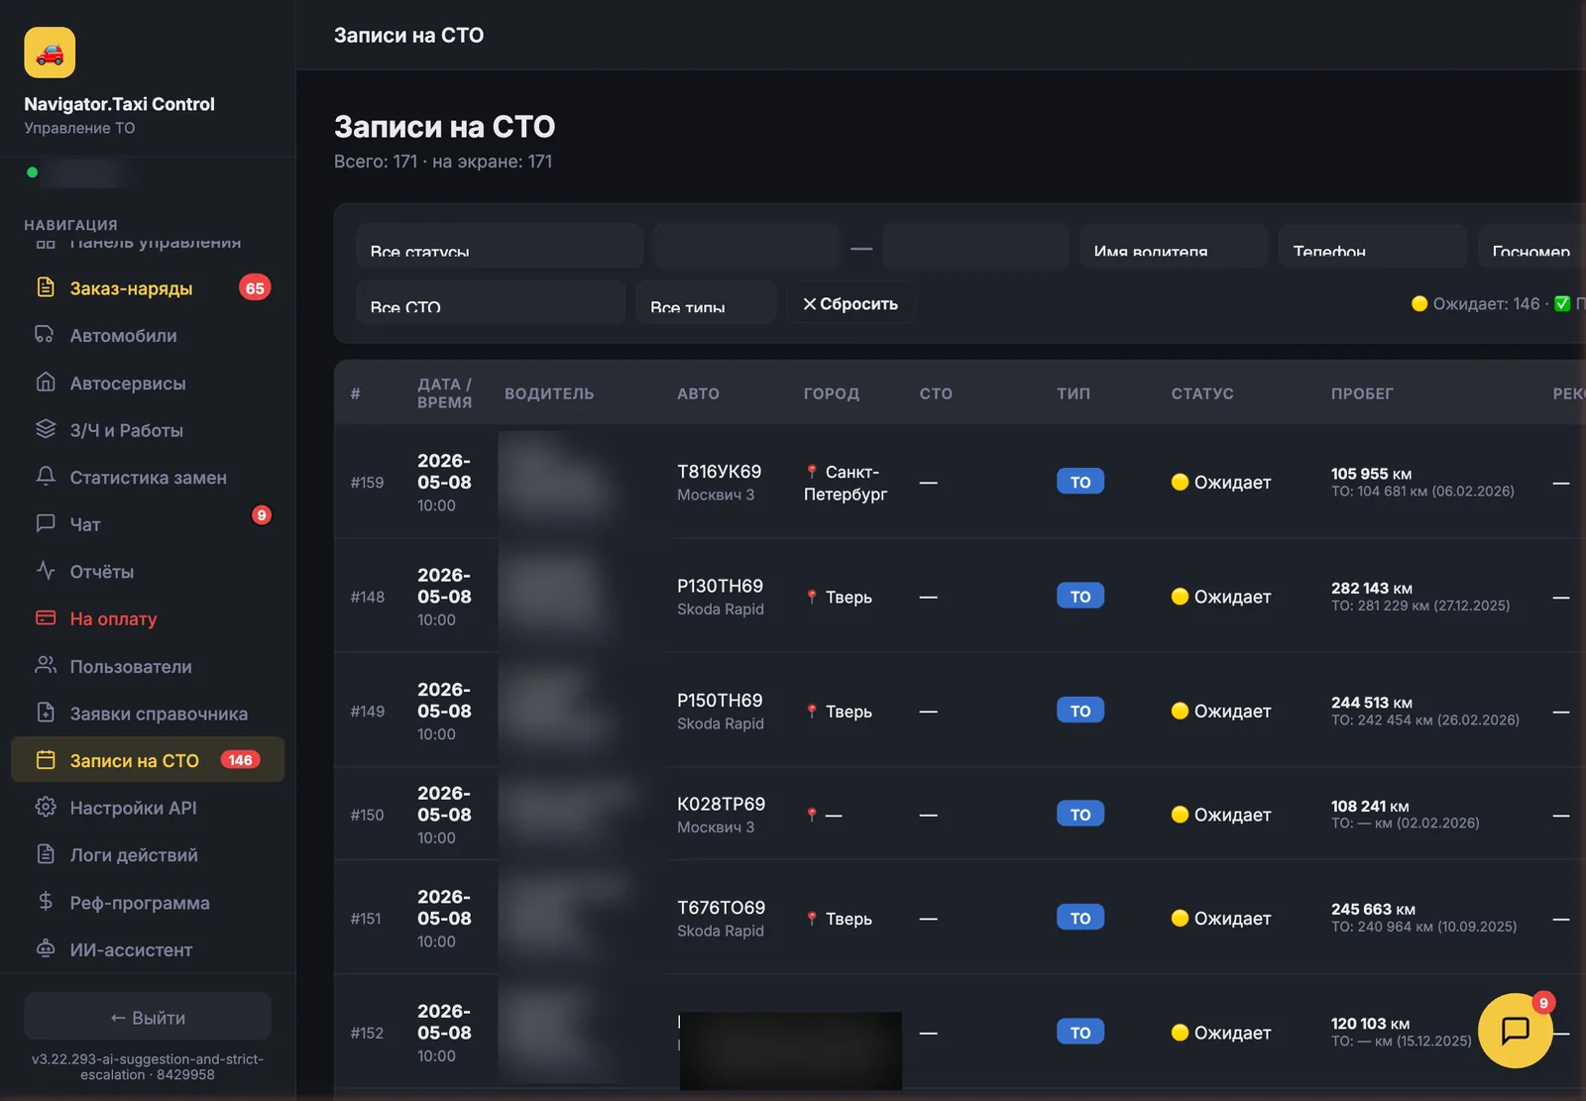Image resolution: width=1586 pixels, height=1101 pixels.
Task: Click the Записи на СТО calendar icon
Action: [46, 760]
